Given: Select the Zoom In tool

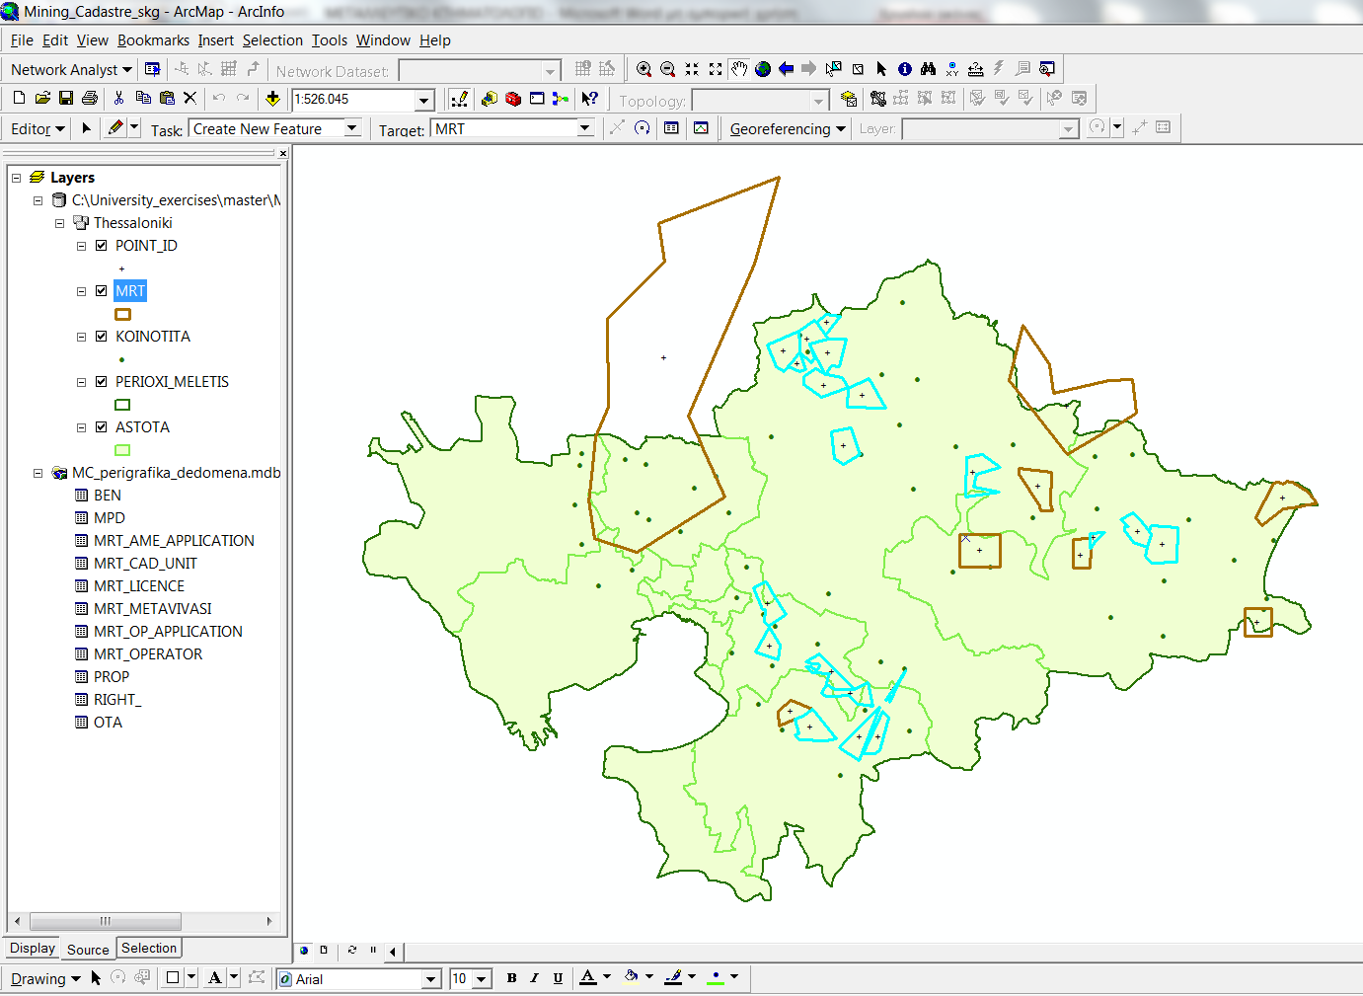Looking at the screenshot, I should tap(644, 69).
